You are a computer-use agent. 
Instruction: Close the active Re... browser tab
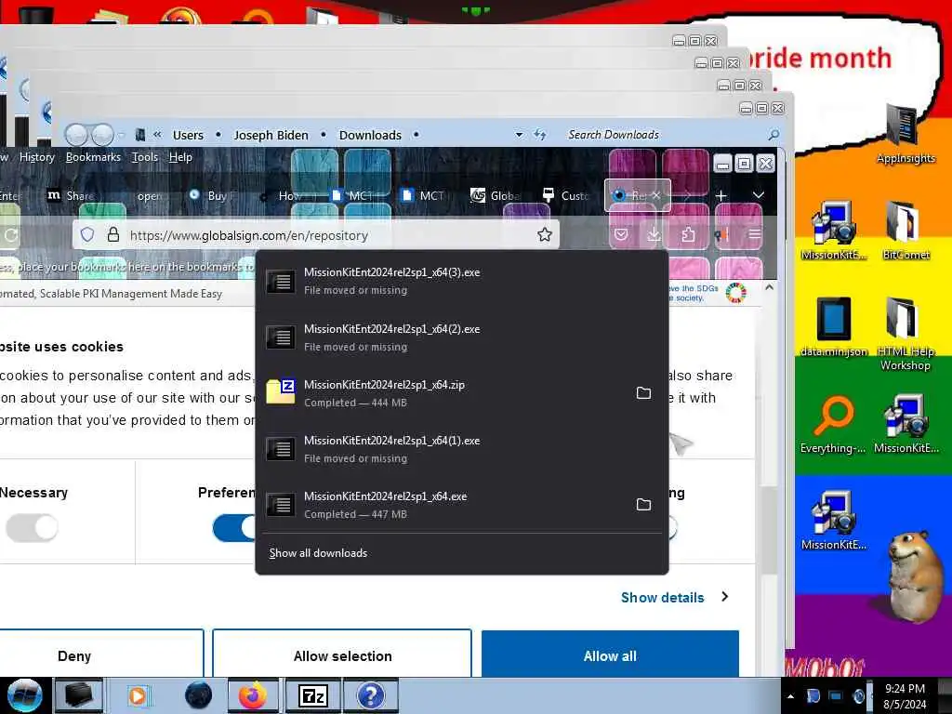tap(656, 195)
